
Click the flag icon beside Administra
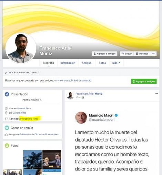[6, 119]
